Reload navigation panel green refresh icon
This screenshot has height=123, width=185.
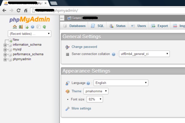click(44, 27)
